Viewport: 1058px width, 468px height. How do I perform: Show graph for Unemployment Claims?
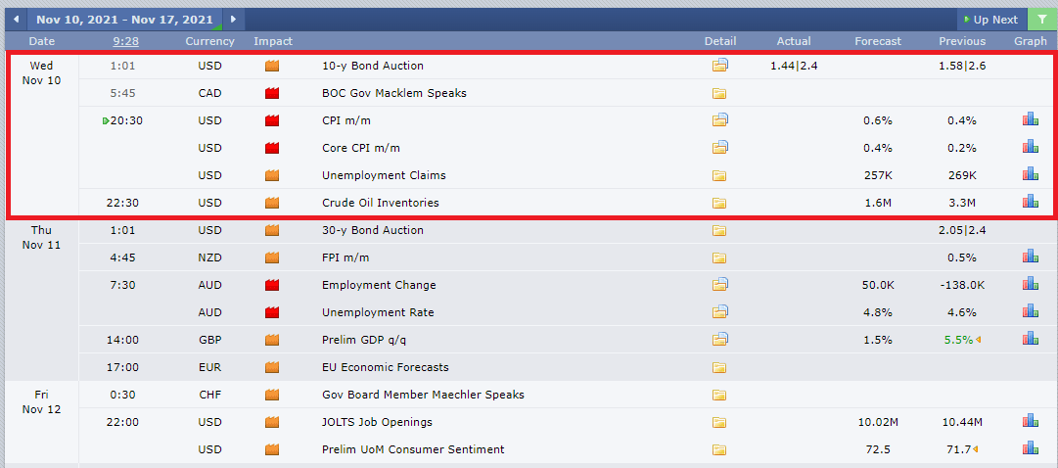[1030, 174]
